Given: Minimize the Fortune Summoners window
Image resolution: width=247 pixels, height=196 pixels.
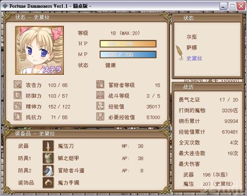Looking at the screenshot, I should pos(223,6).
